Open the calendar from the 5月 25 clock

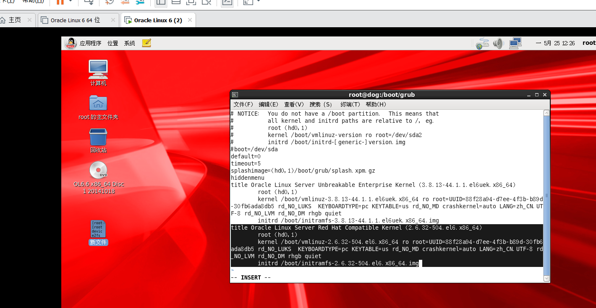click(x=555, y=43)
